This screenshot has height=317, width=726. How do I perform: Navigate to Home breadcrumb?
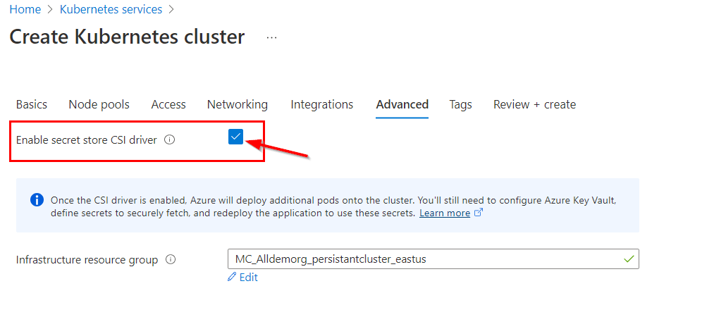[25, 10]
